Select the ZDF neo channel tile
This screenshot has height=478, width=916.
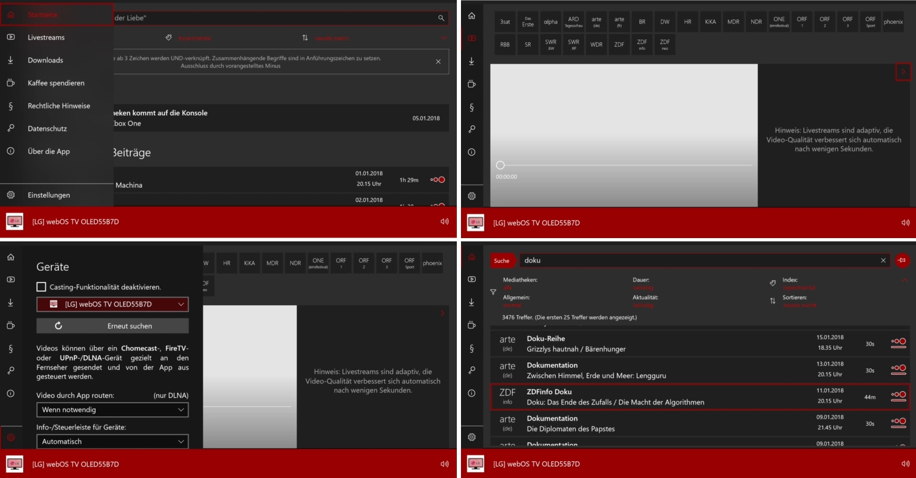pos(664,45)
